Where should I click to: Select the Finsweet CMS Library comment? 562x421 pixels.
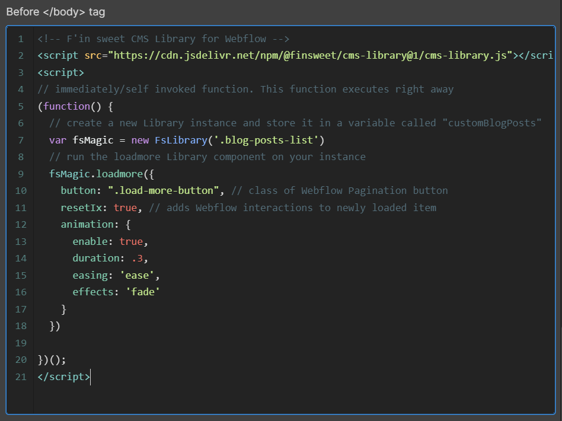(x=163, y=39)
